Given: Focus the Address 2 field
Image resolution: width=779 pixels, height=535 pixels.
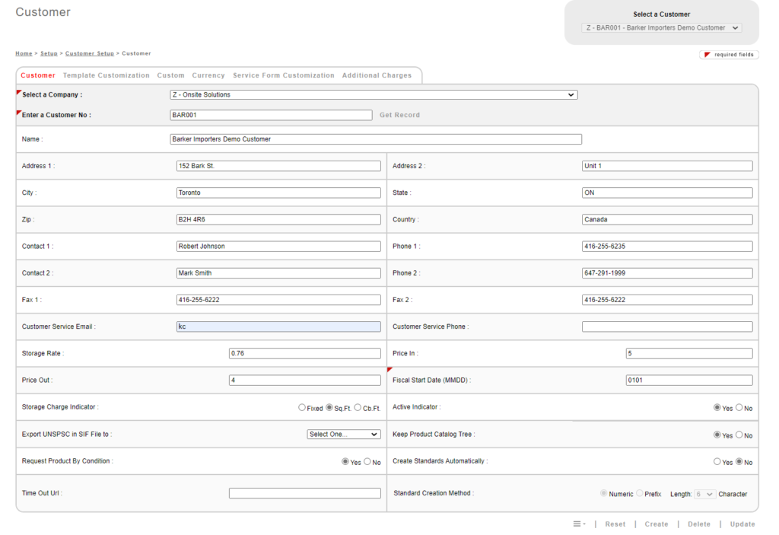Looking at the screenshot, I should 667,166.
